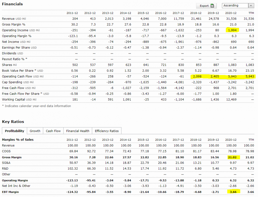The height and width of the screenshot is (197, 258).
Task: Open the Ascending sort order dropdown
Action: click(x=251, y=6)
